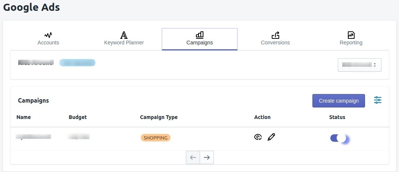Click the blue blurred account ID badge
Viewport: 399px width, 172px height.
click(77, 63)
